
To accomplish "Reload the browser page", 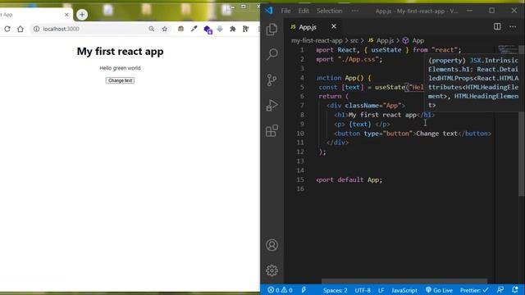I will 7,29.
